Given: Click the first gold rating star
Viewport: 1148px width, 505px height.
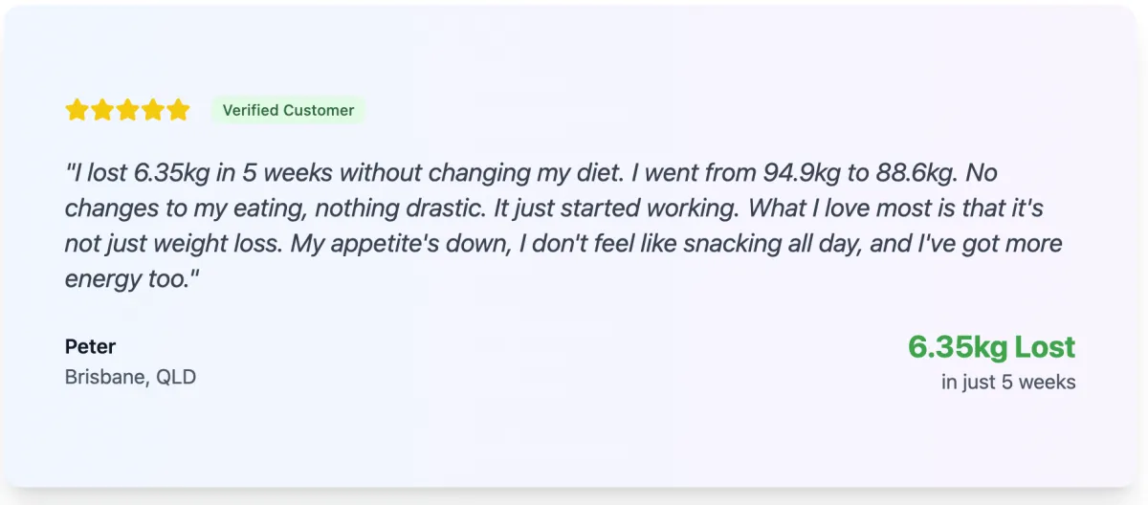Looking at the screenshot, I should 77,110.
